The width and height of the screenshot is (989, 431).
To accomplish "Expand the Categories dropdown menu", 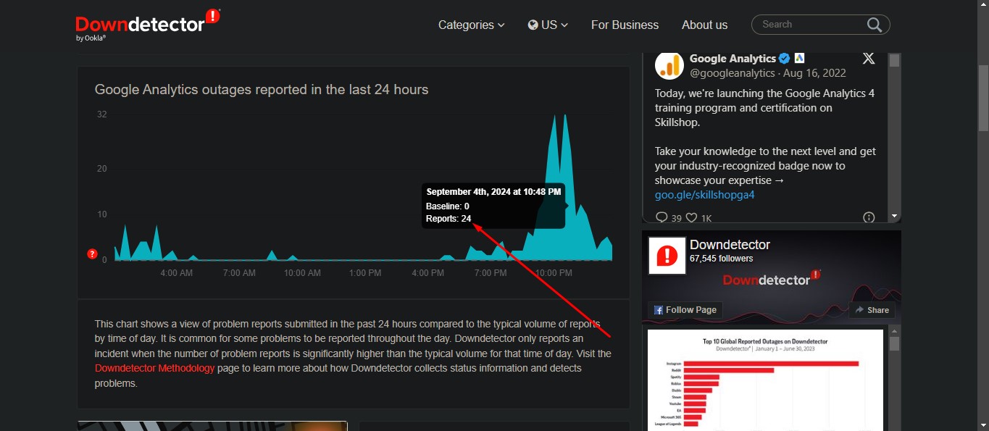I will [x=471, y=25].
